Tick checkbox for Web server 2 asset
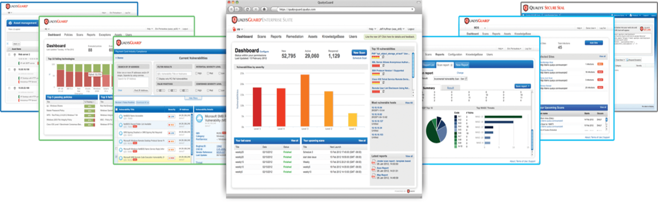Screen dimensions: 658x202 (x=9, y=54)
